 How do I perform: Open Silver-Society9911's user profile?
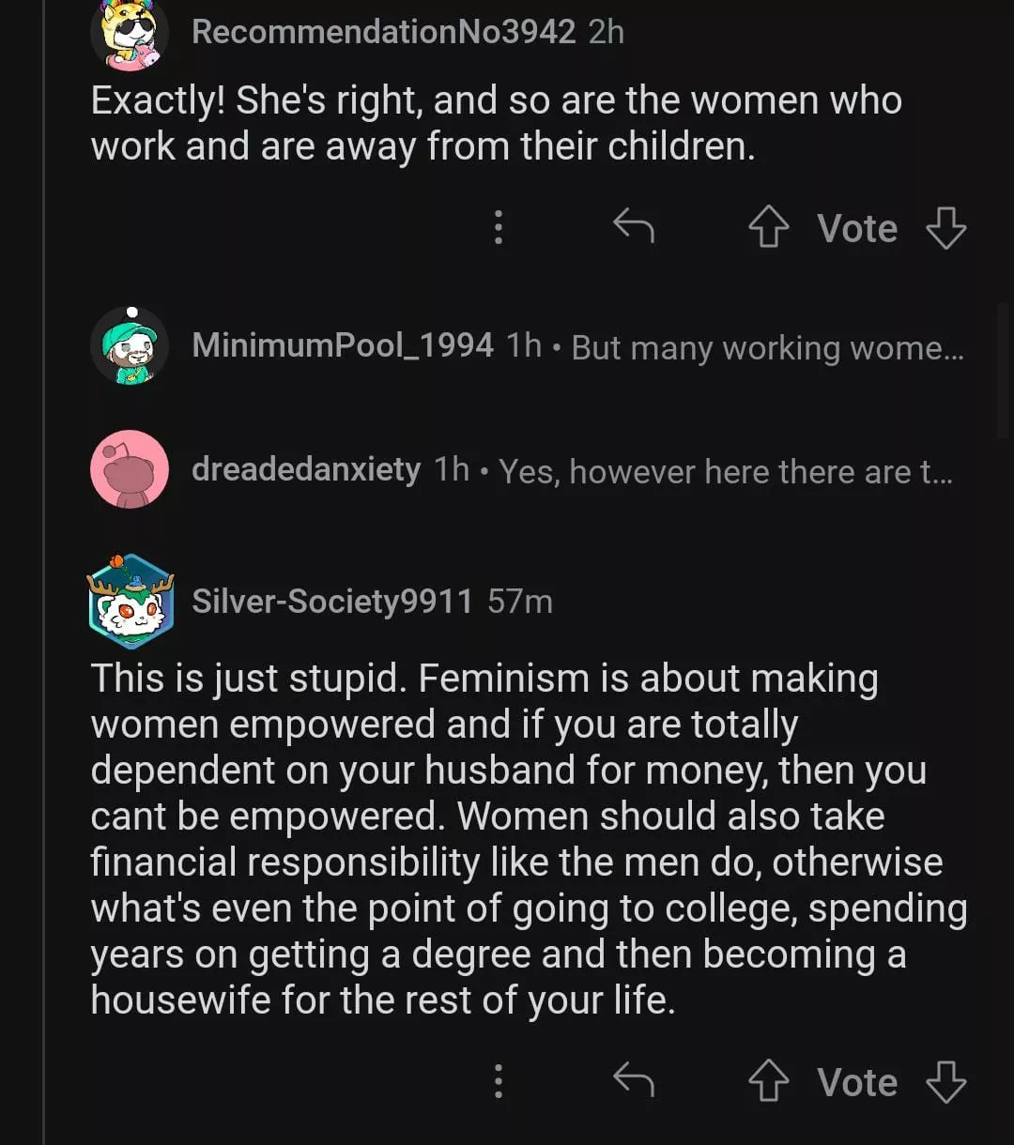pyautogui.click(x=332, y=601)
